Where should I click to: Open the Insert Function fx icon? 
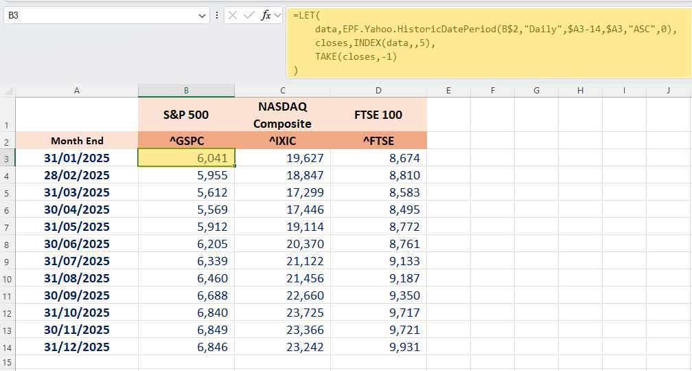click(266, 15)
